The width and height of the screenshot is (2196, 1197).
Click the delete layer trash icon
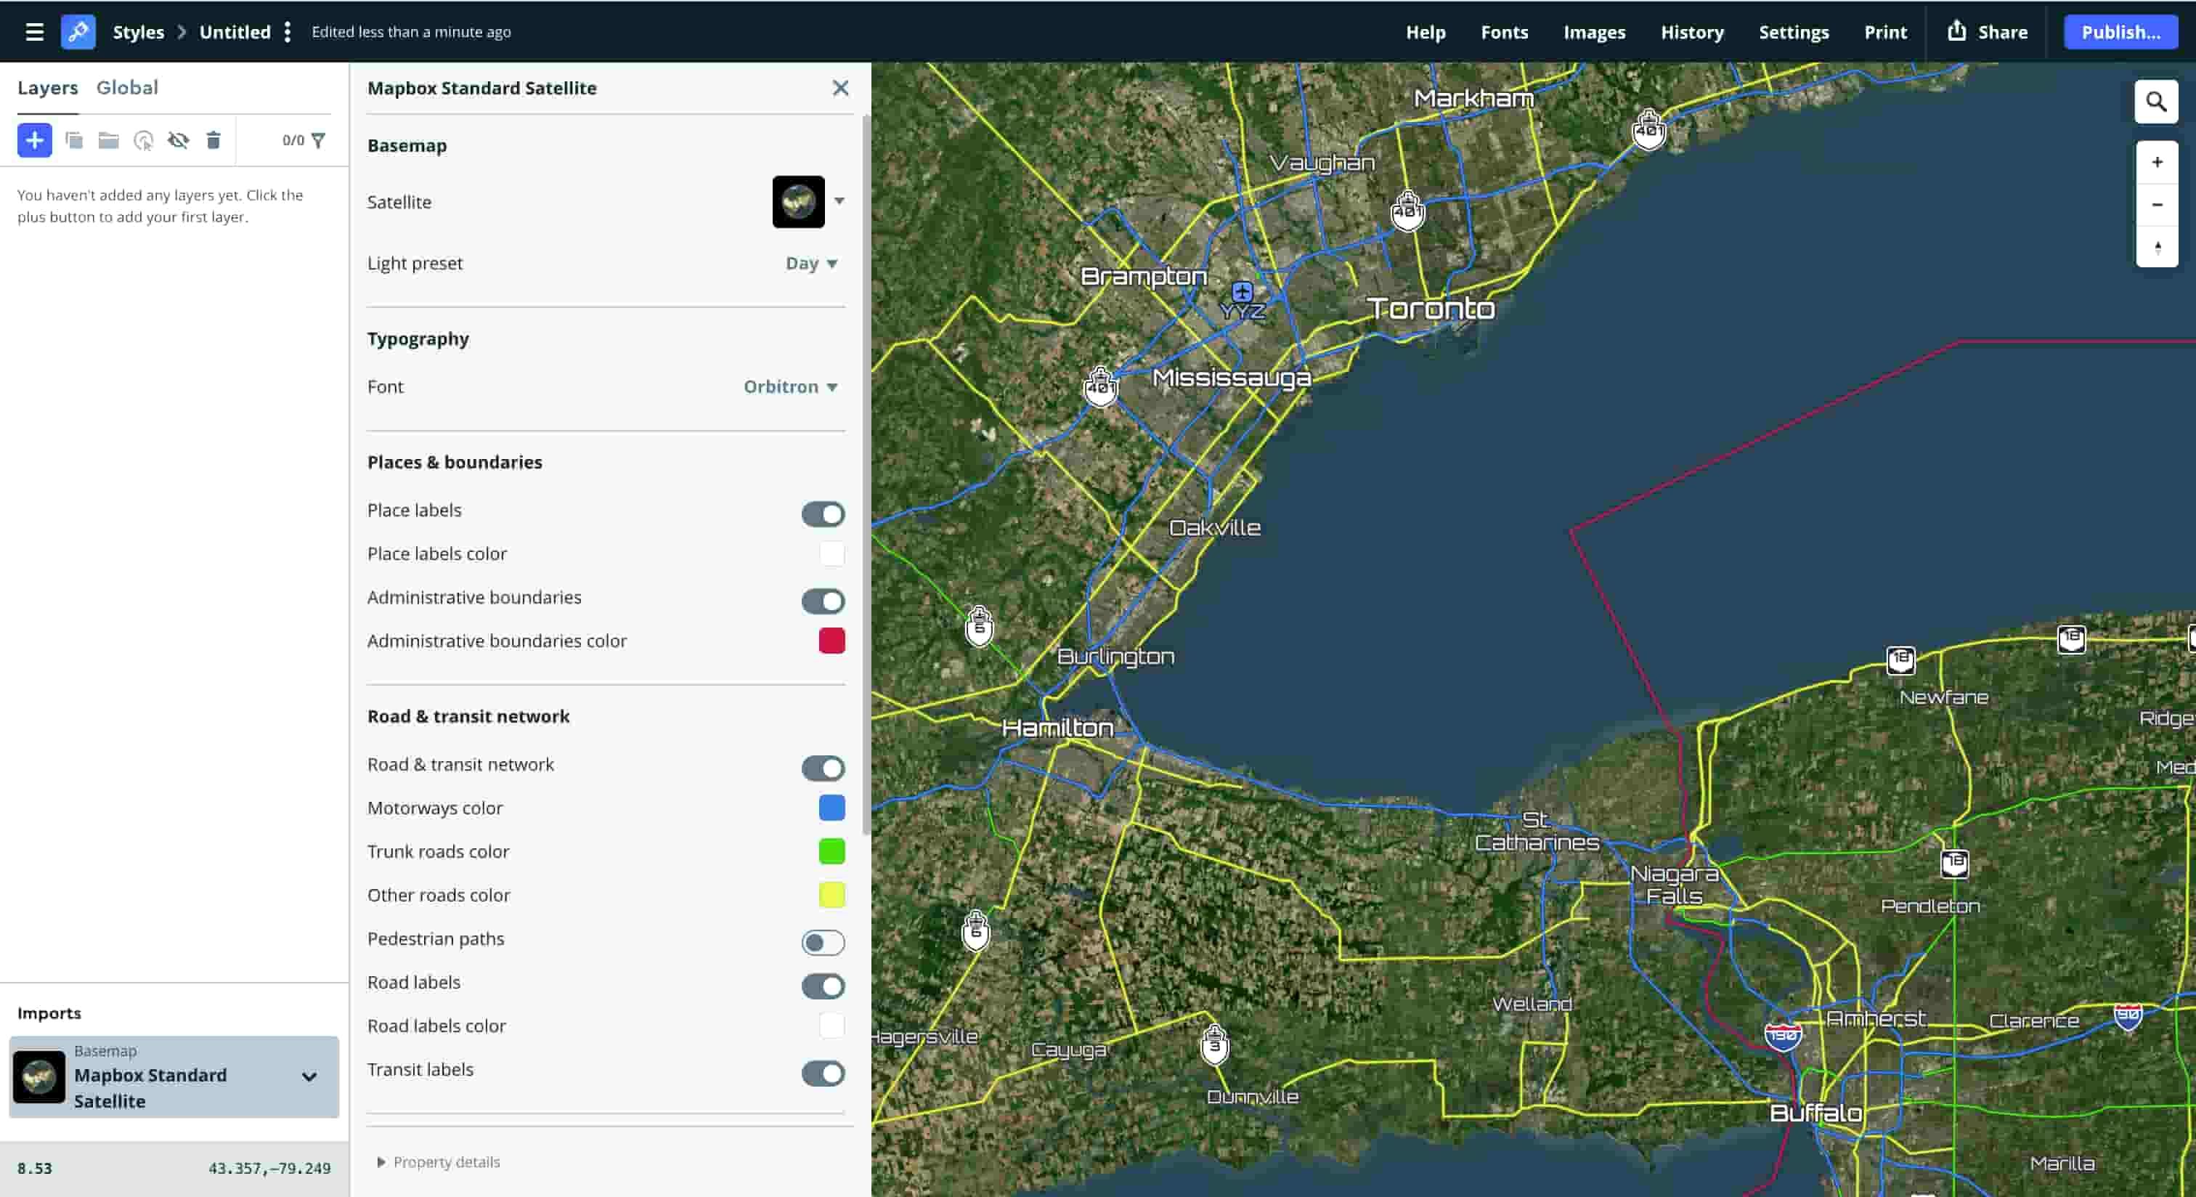(214, 140)
